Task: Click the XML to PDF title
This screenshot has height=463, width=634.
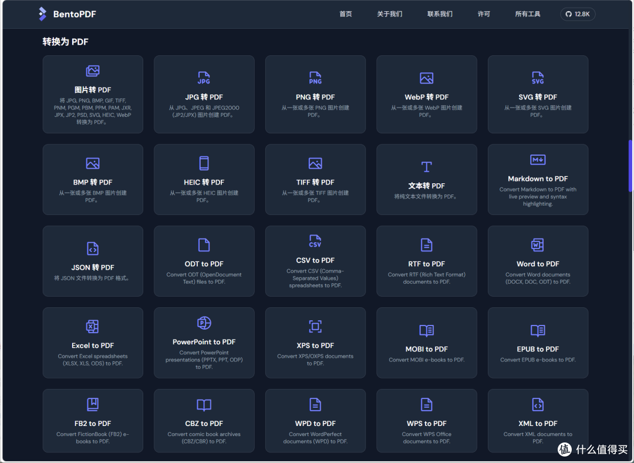Action: pos(538,423)
